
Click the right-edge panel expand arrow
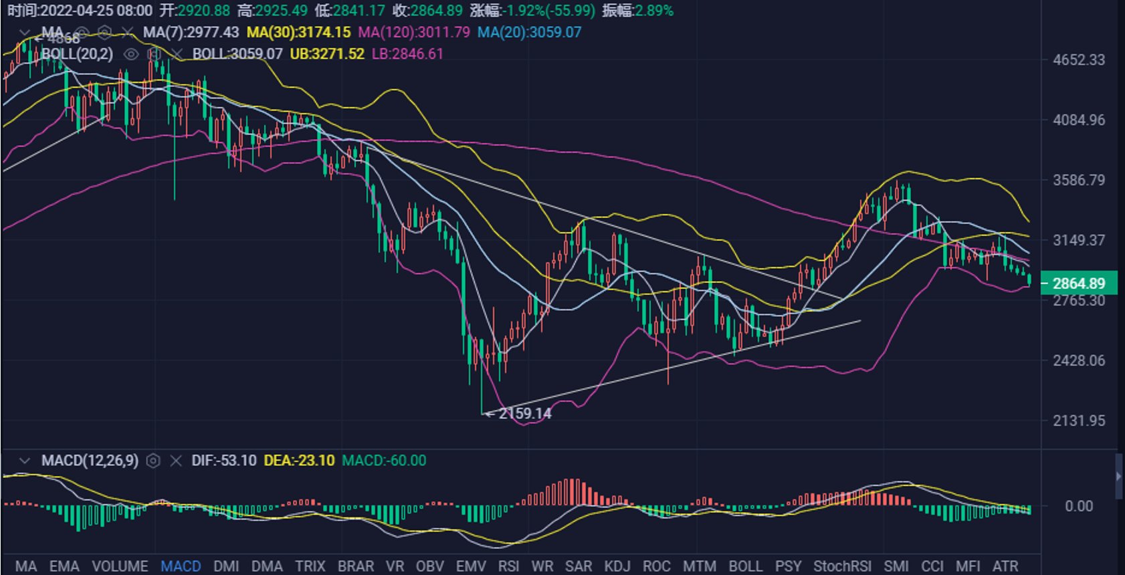tap(1120, 476)
